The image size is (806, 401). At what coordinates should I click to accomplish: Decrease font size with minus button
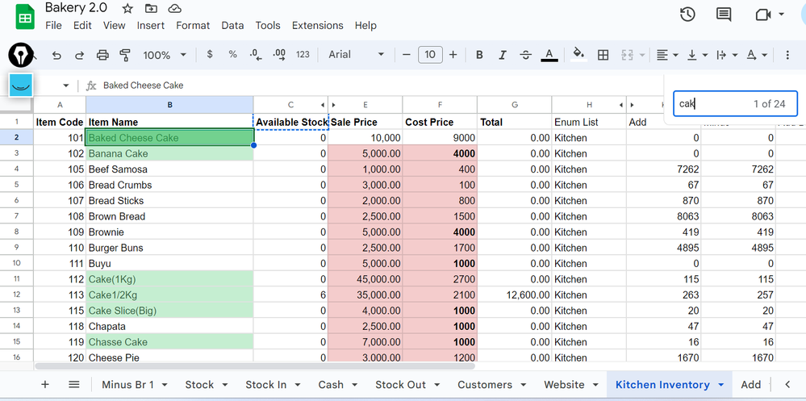pos(406,55)
